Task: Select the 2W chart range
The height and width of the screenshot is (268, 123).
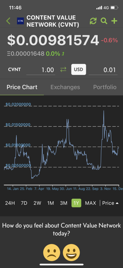Action: click(x=37, y=203)
